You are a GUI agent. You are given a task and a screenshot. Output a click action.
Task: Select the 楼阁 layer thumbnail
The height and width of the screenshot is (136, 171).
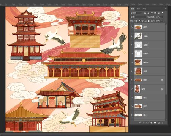[x=138, y=71]
